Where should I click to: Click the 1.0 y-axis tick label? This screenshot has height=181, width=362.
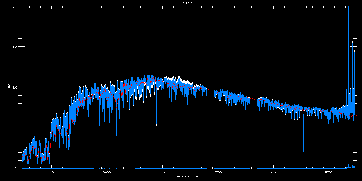(14, 87)
